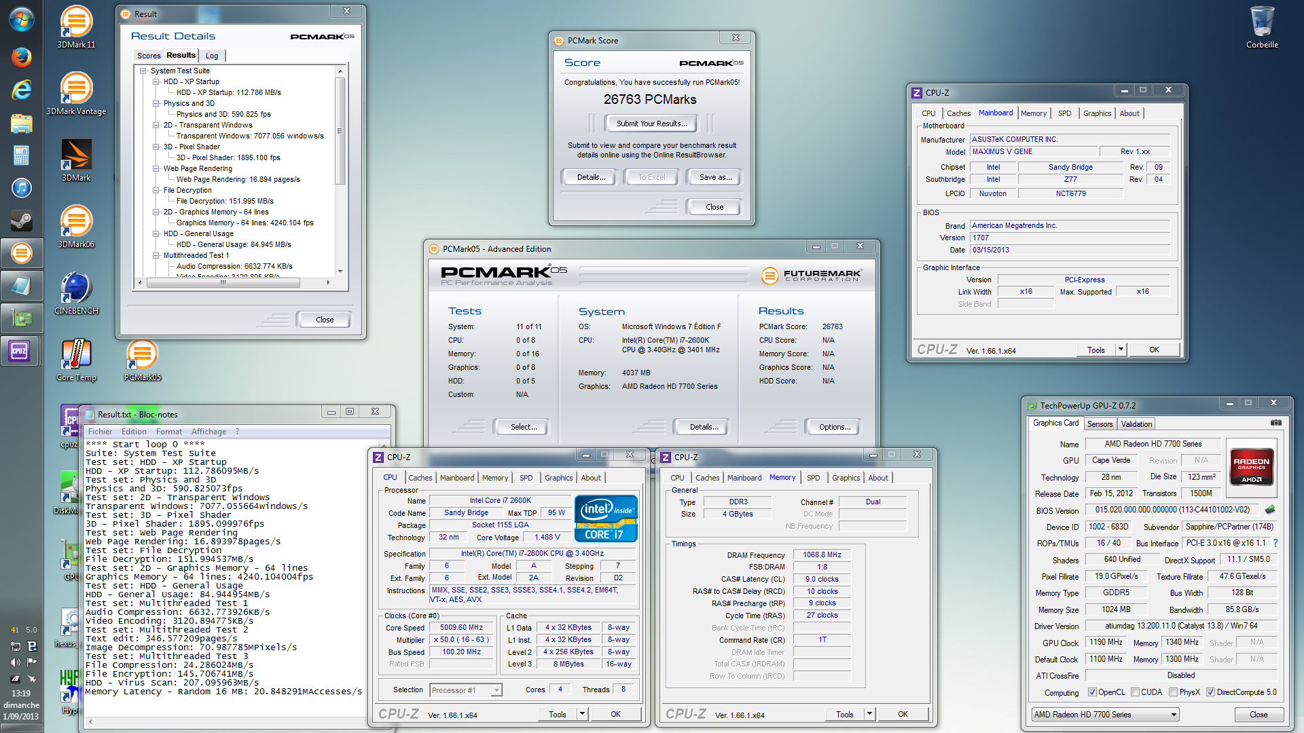The width and height of the screenshot is (1304, 733).
Task: Click the taskbar clock showing 13:19
Action: tap(21, 694)
